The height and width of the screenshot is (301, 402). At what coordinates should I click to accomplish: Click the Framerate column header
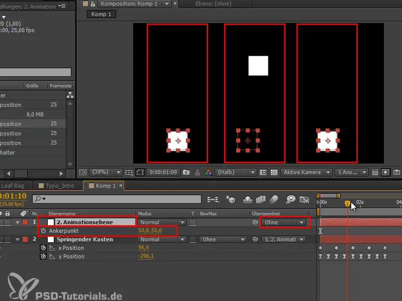coord(60,85)
